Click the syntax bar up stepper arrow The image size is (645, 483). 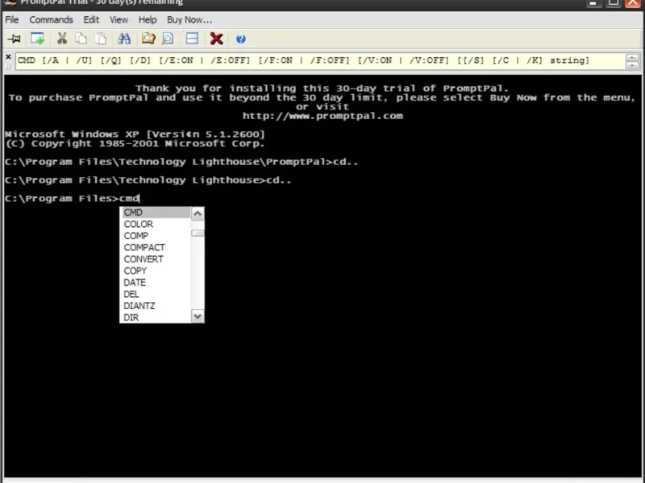point(632,57)
